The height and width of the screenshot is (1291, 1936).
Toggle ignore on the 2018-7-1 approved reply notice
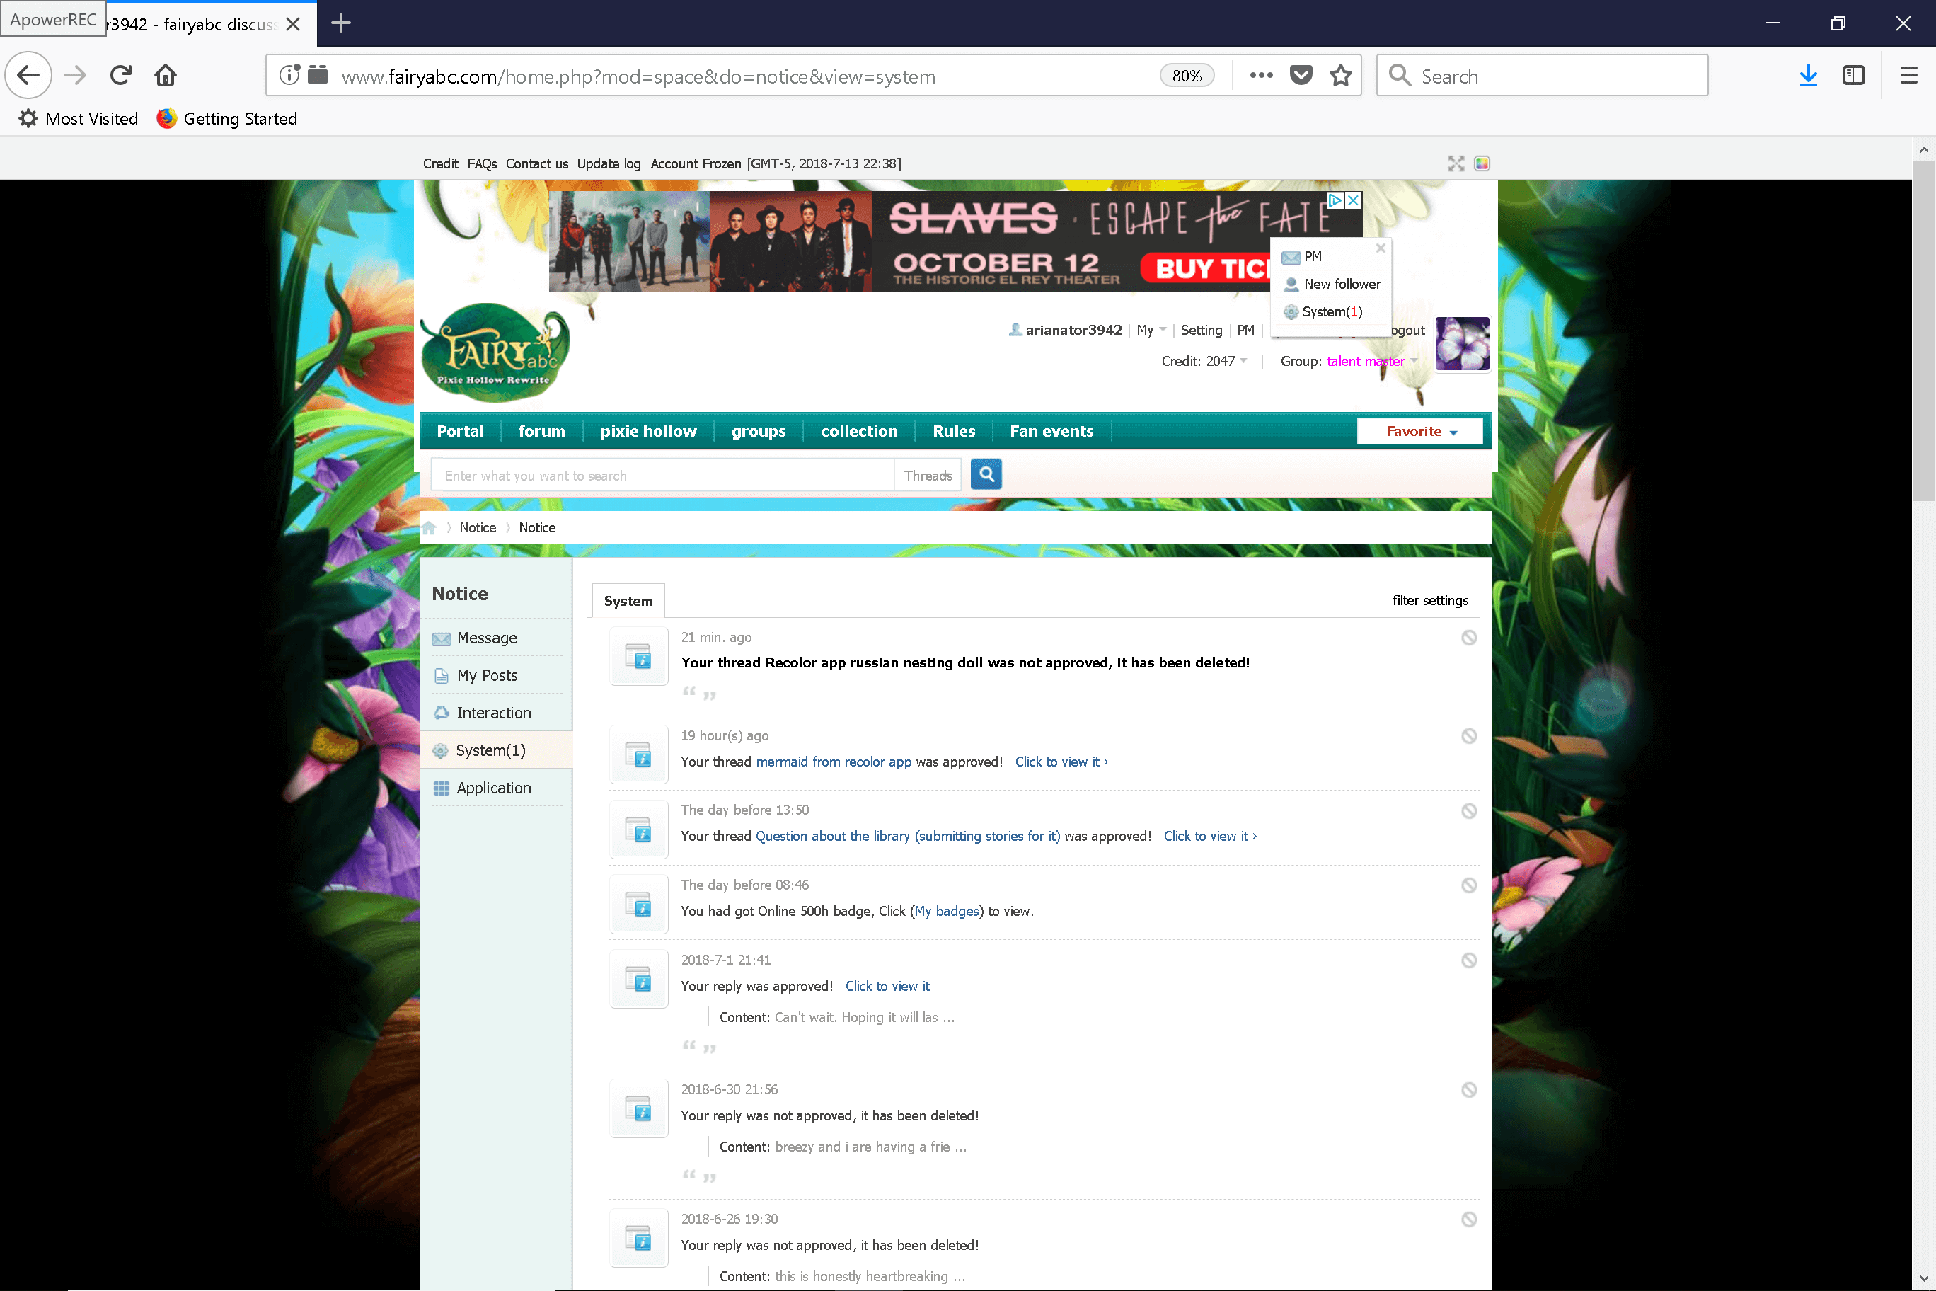pyautogui.click(x=1470, y=960)
